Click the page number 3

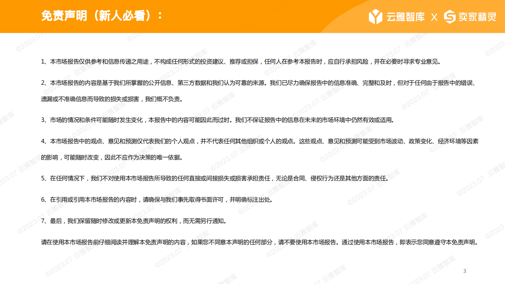click(x=464, y=271)
